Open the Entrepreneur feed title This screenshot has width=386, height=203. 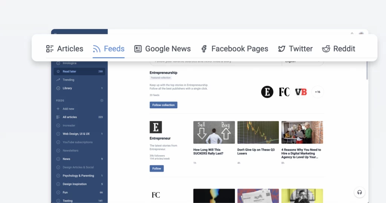point(160,138)
